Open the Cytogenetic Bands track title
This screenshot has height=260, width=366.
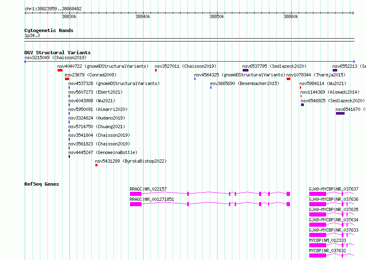tap(49, 30)
